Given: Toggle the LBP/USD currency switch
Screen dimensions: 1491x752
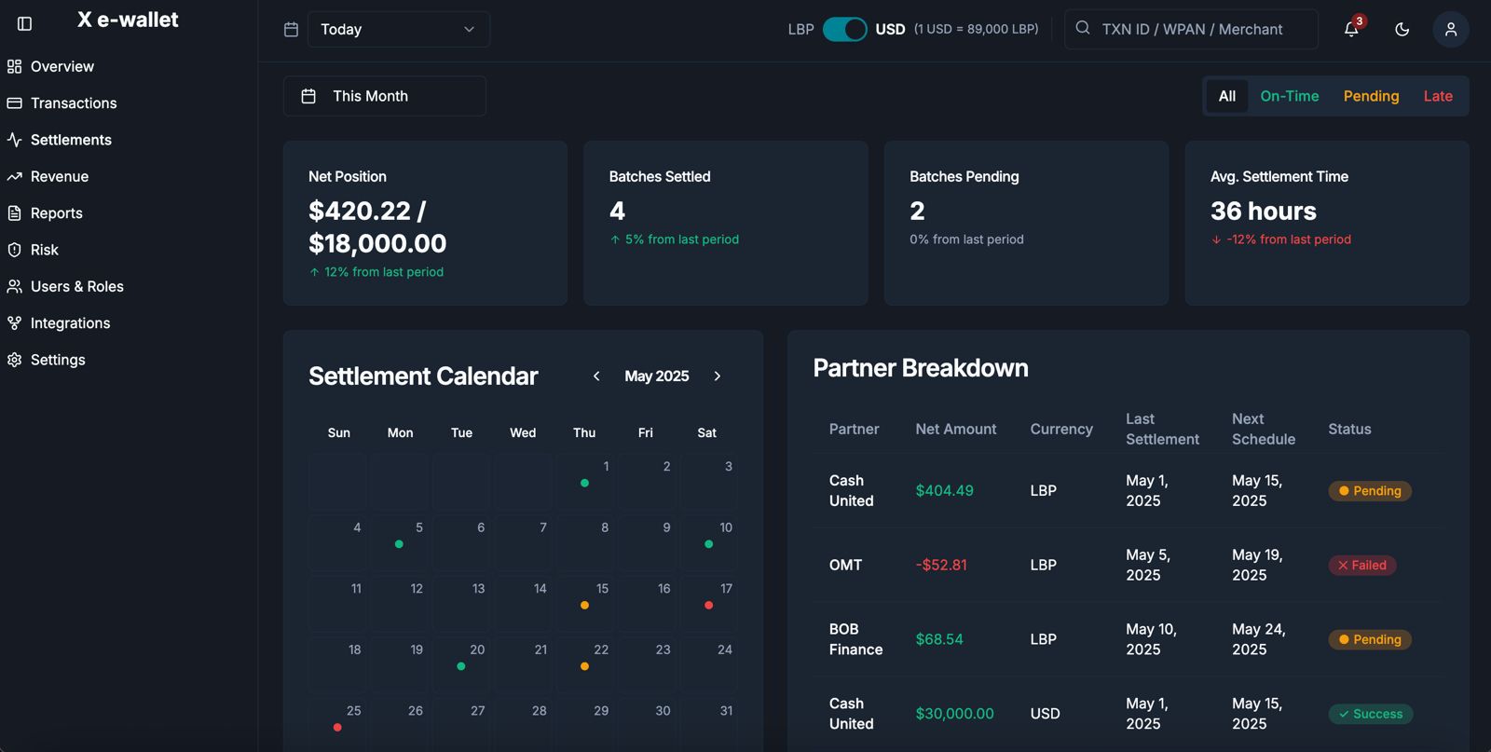Looking at the screenshot, I should point(844,29).
